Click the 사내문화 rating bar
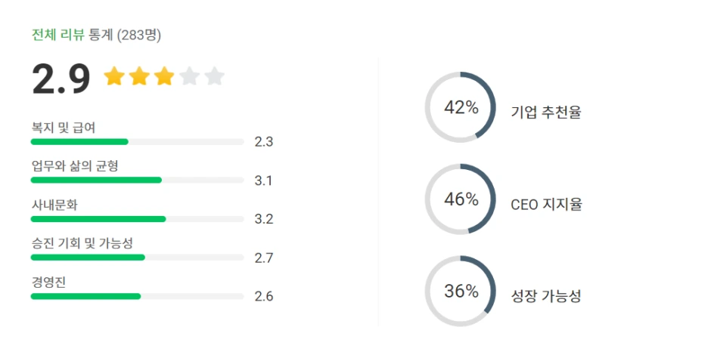 (136, 219)
